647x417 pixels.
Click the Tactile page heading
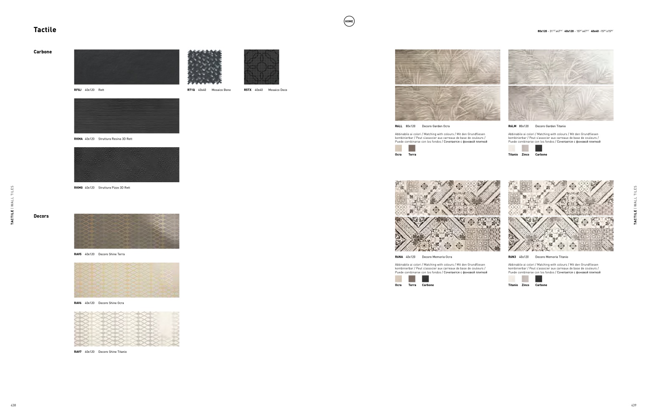coord(45,30)
